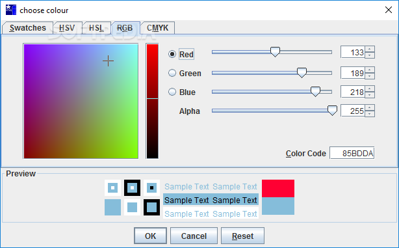Switch to the Swatches tab
The width and height of the screenshot is (399, 248).
27,28
